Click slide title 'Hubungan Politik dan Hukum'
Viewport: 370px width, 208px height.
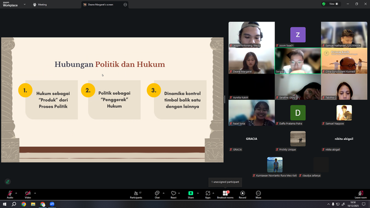(x=110, y=64)
